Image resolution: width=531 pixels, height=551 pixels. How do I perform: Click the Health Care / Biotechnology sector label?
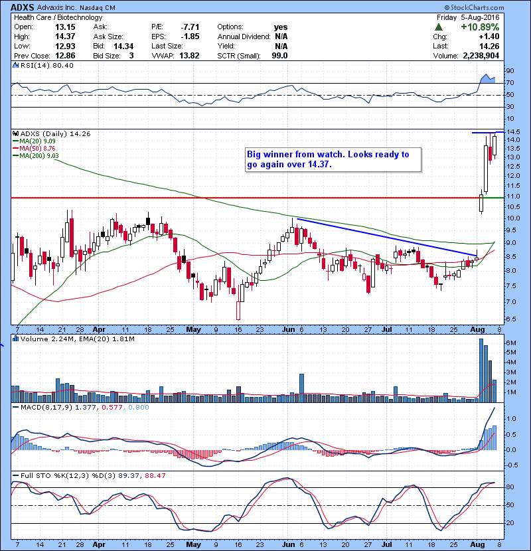point(58,17)
